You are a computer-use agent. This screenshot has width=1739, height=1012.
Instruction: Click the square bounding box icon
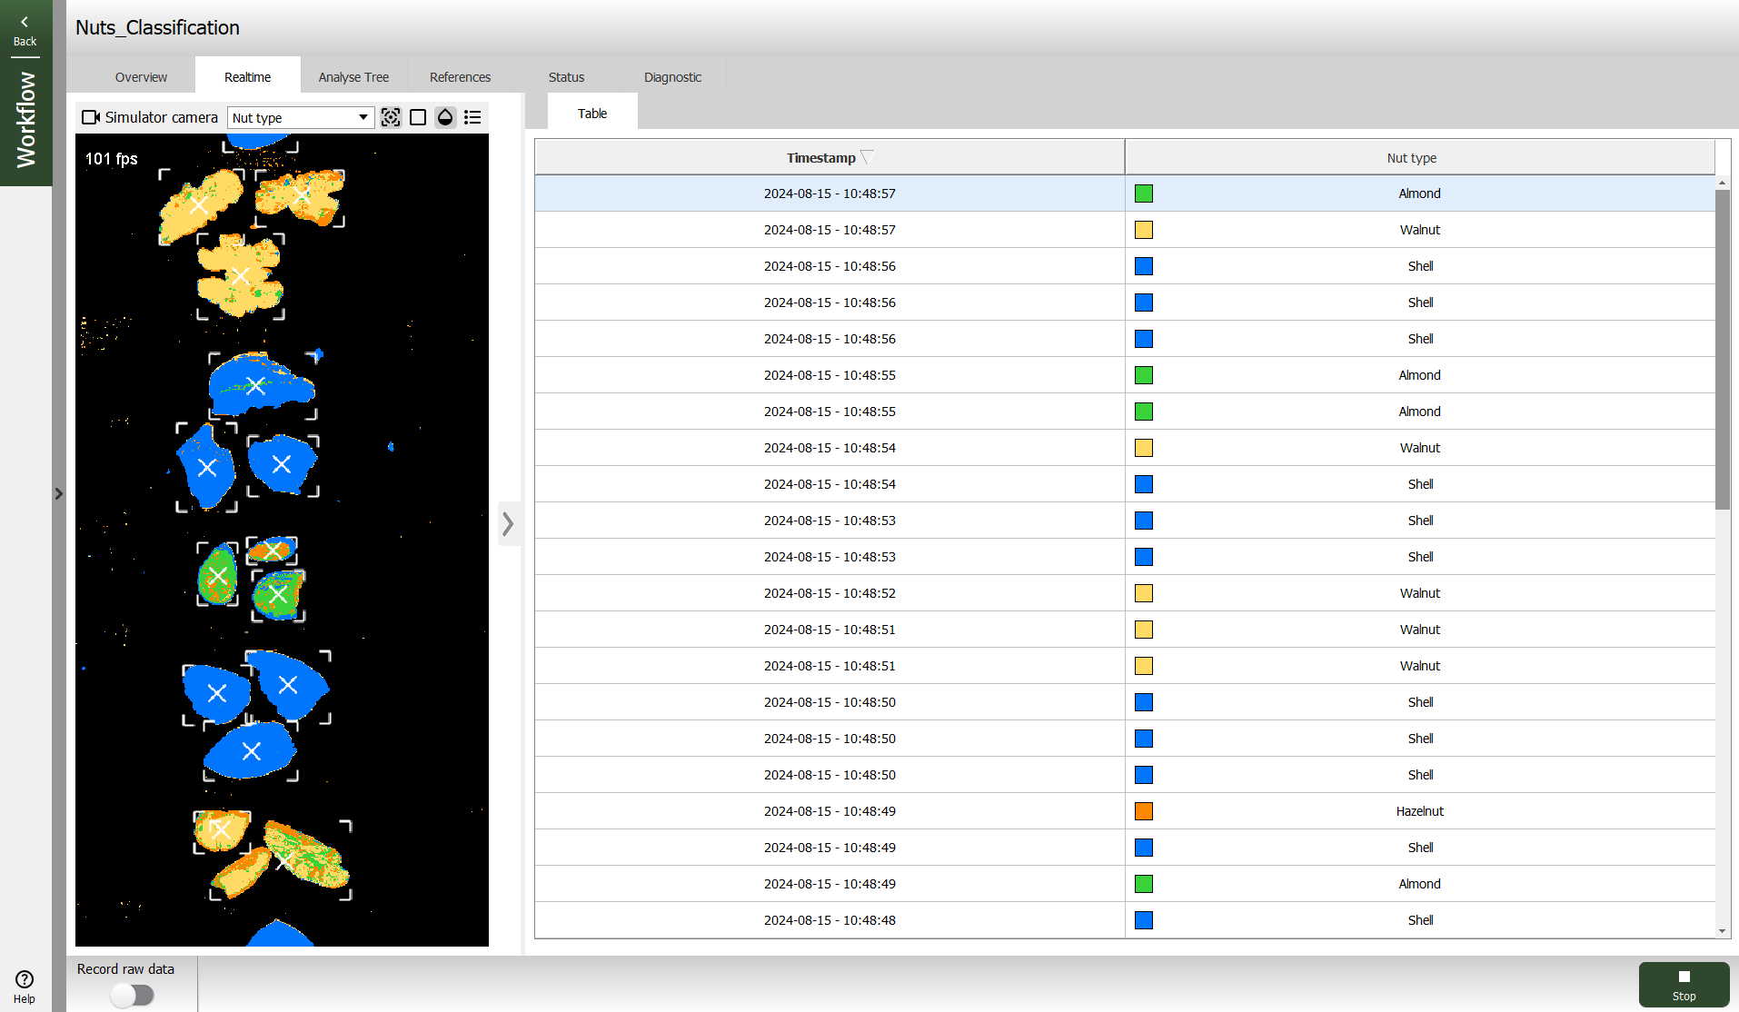click(x=418, y=117)
